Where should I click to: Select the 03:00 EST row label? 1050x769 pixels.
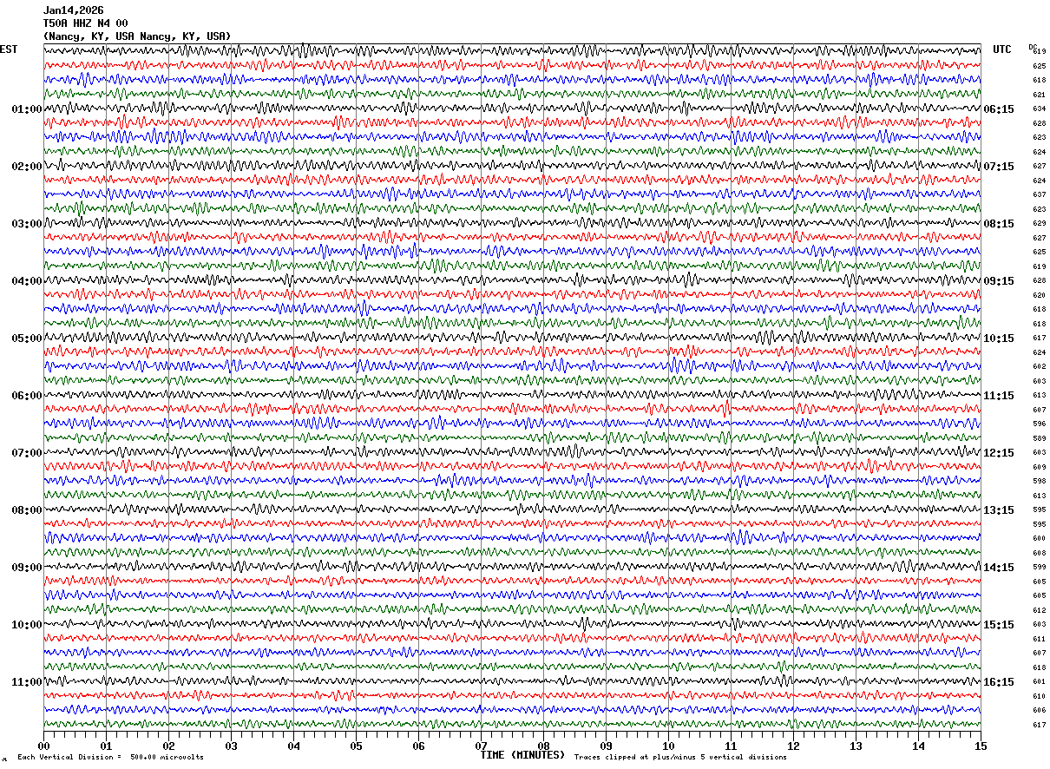27,224
